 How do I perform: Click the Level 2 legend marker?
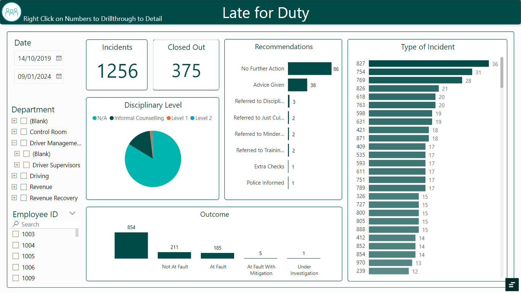click(x=193, y=118)
